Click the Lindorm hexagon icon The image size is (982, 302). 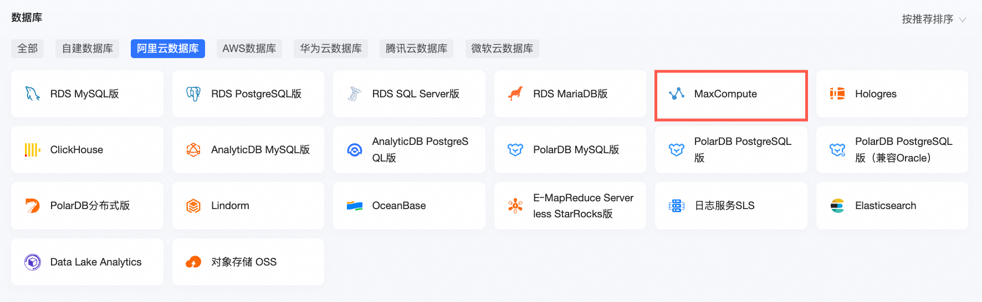click(193, 206)
